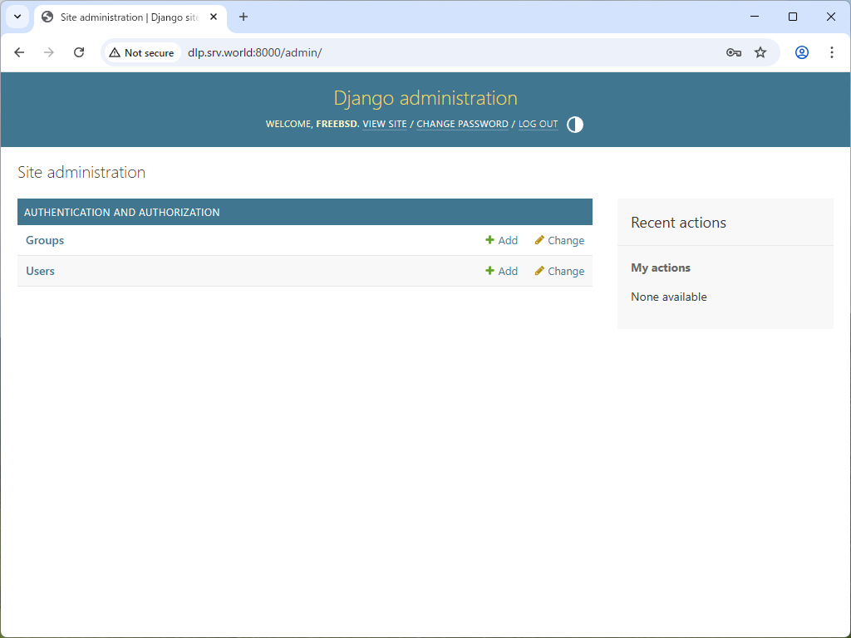
Task: Open the Chrome three-dot menu
Action: (832, 52)
